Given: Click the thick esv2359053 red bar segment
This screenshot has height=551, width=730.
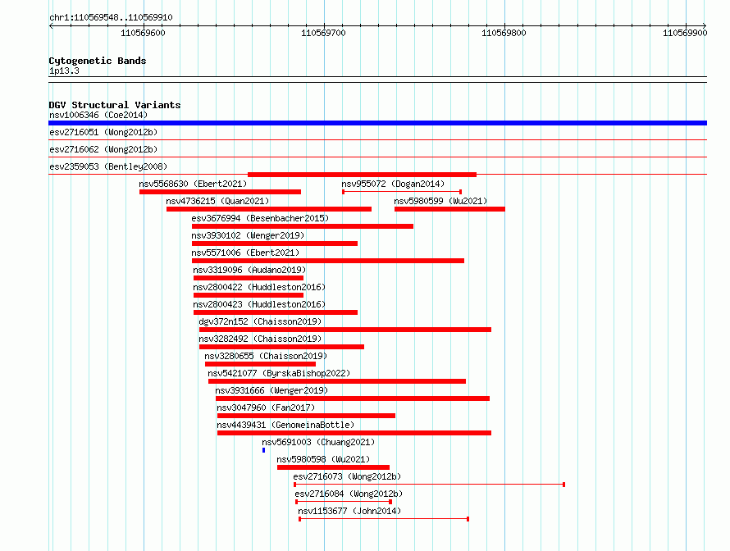Looking at the screenshot, I should 363,175.
